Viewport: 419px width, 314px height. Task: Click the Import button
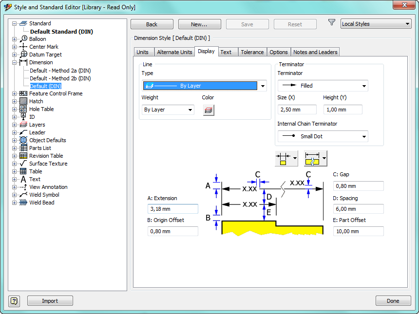pyautogui.click(x=50, y=301)
